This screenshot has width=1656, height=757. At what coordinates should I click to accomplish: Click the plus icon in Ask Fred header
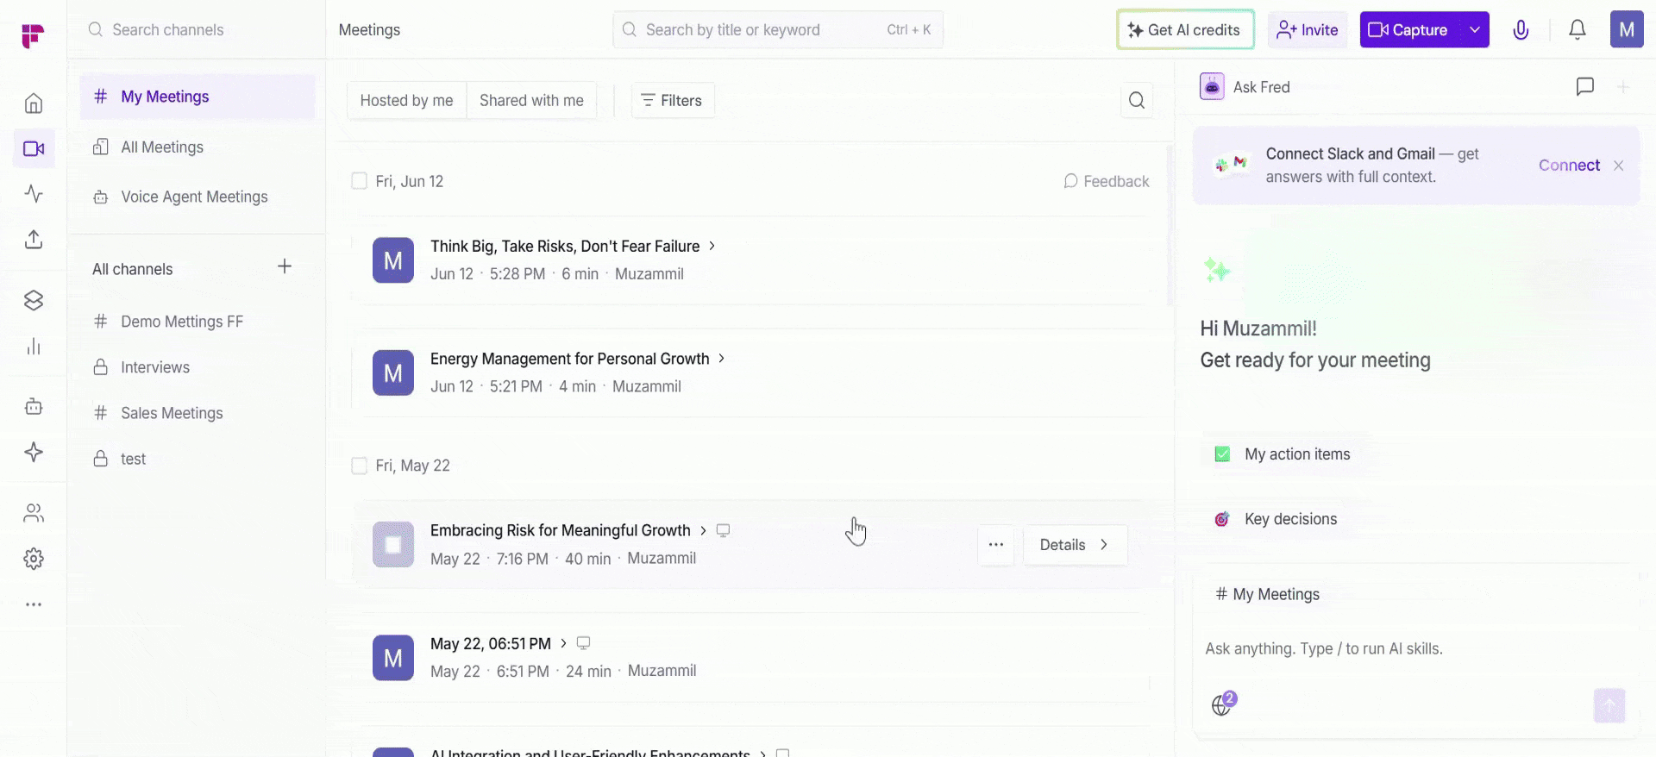[1623, 86]
